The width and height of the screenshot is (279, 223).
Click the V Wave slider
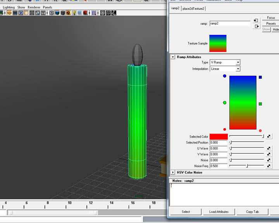(x=246, y=154)
